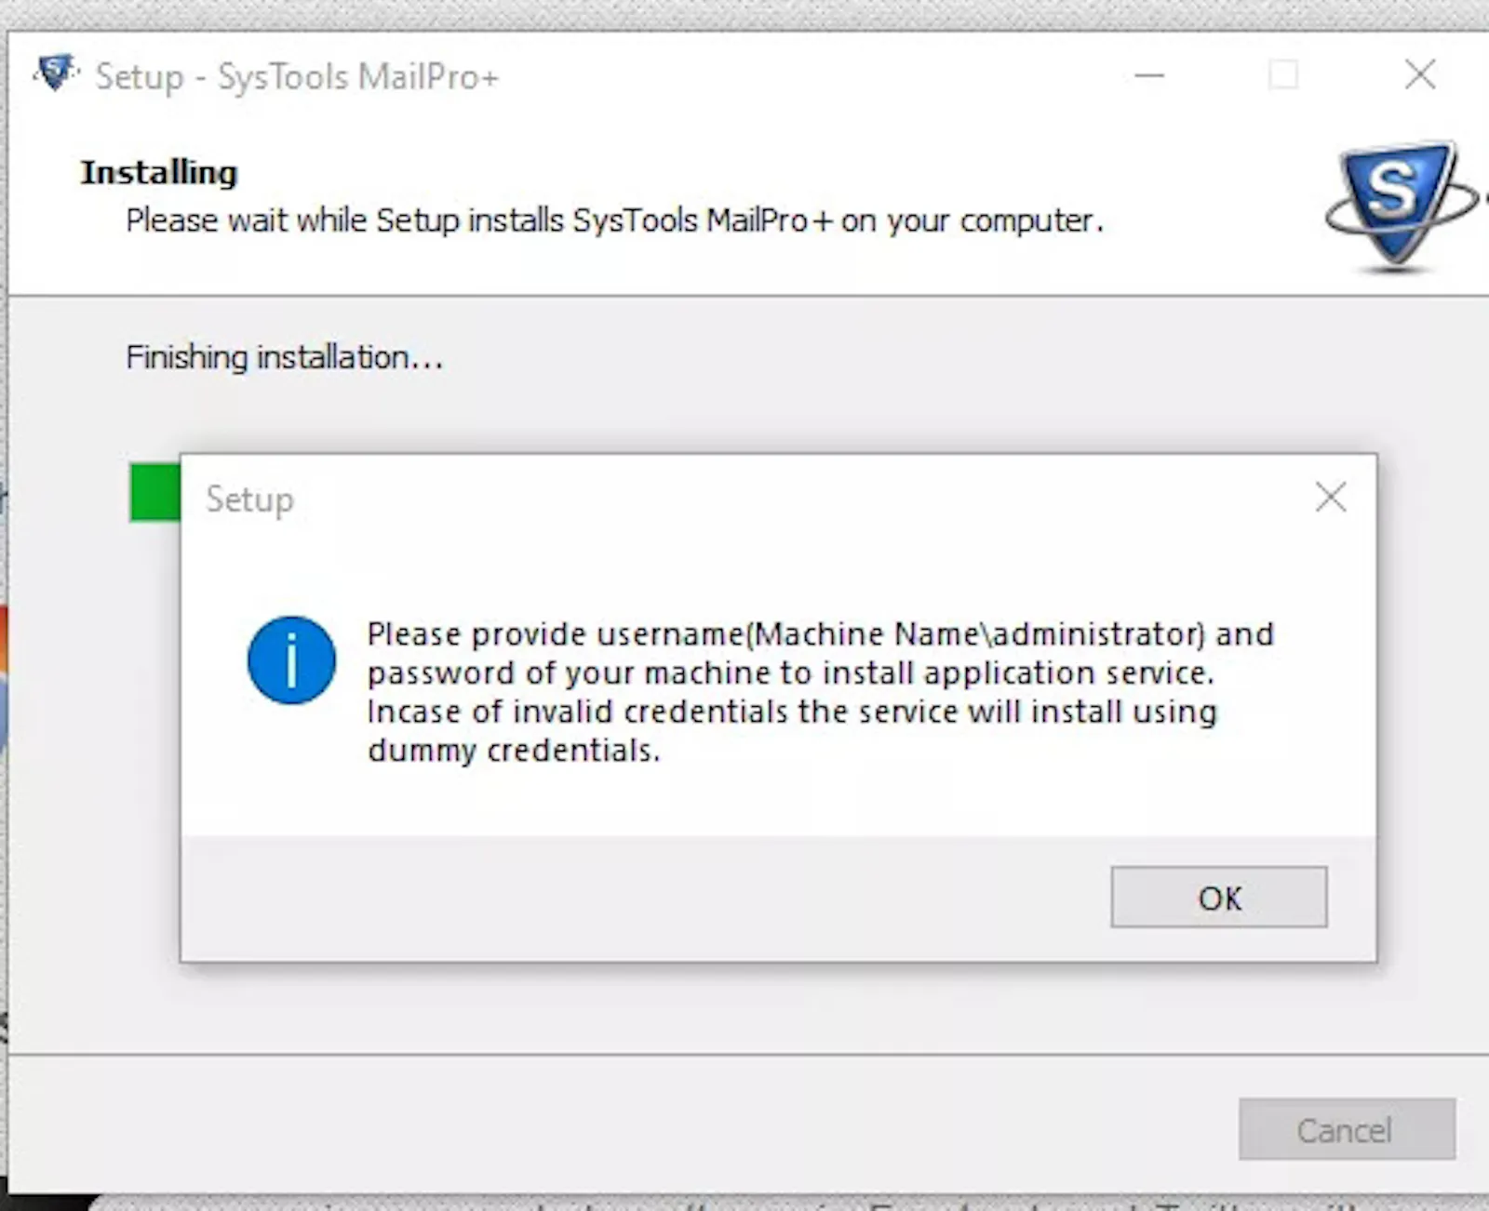Click OK in the Setup dialog

(x=1218, y=898)
